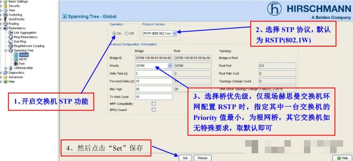The height and width of the screenshot is (161, 353).
Task: Click the Port page icon
Action: pos(16,64)
